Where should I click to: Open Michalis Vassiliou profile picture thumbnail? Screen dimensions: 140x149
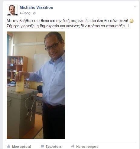(x=12, y=10)
